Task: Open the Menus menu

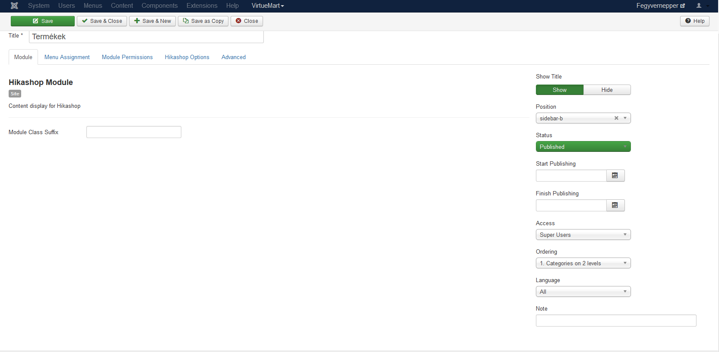Action: pyautogui.click(x=93, y=6)
